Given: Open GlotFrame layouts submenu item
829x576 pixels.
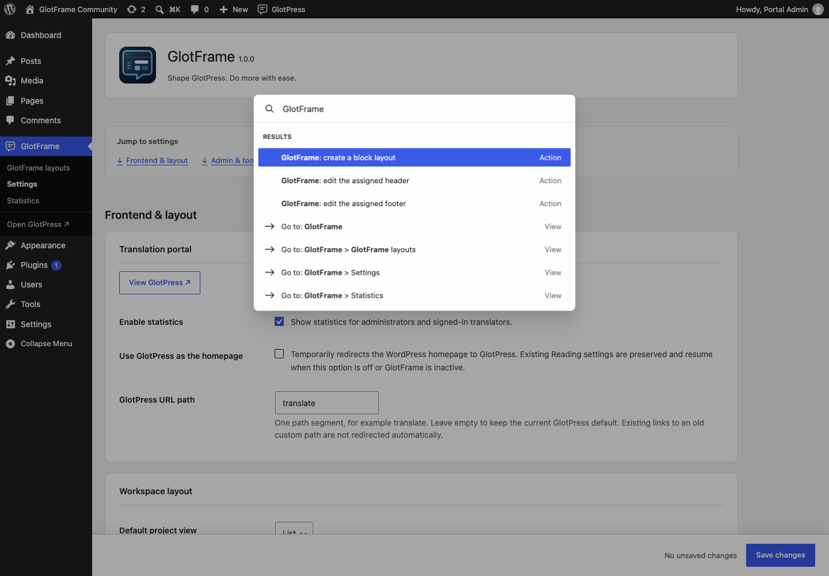Looking at the screenshot, I should click(x=39, y=168).
